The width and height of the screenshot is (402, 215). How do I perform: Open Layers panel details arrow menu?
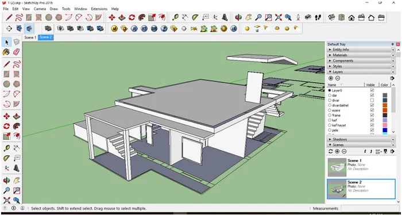[x=392, y=78]
